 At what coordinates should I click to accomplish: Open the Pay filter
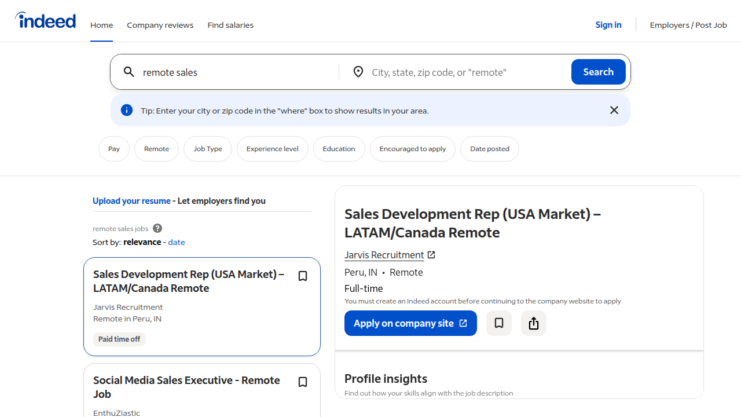(114, 149)
